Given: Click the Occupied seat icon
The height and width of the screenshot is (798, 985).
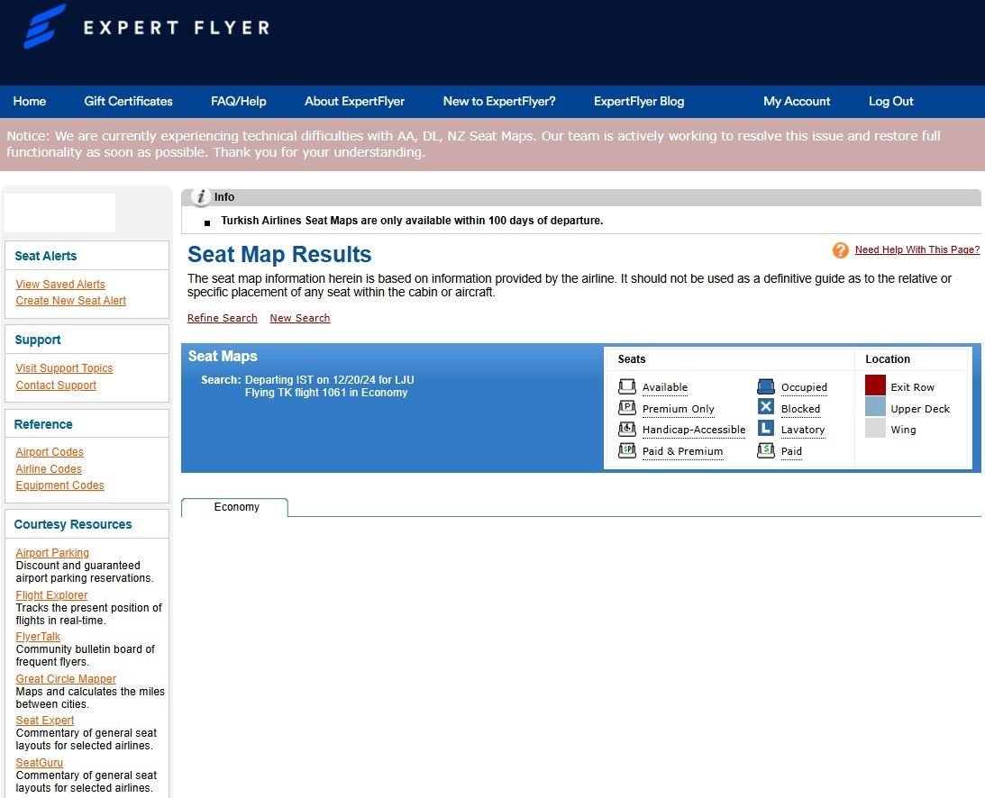Looking at the screenshot, I should 765,385.
